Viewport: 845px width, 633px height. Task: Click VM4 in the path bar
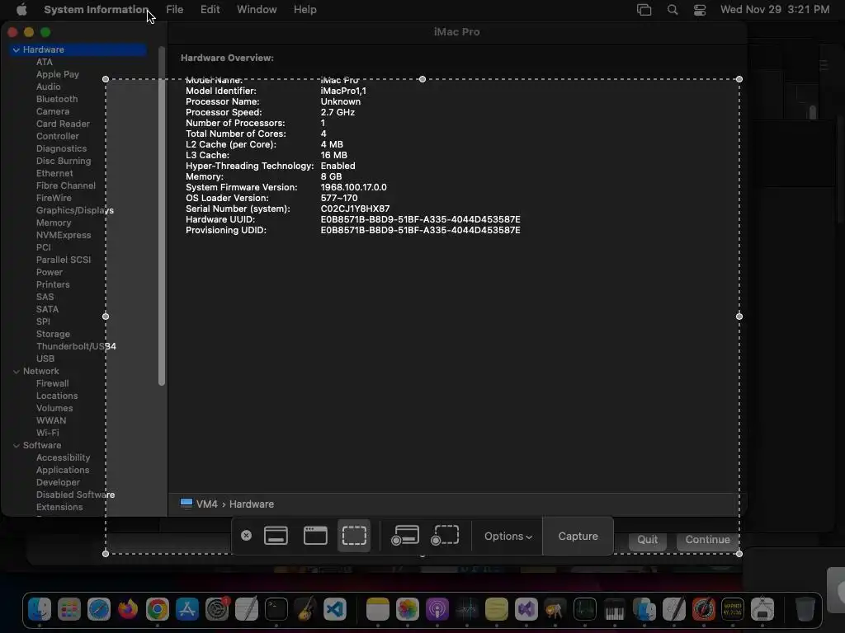(207, 504)
